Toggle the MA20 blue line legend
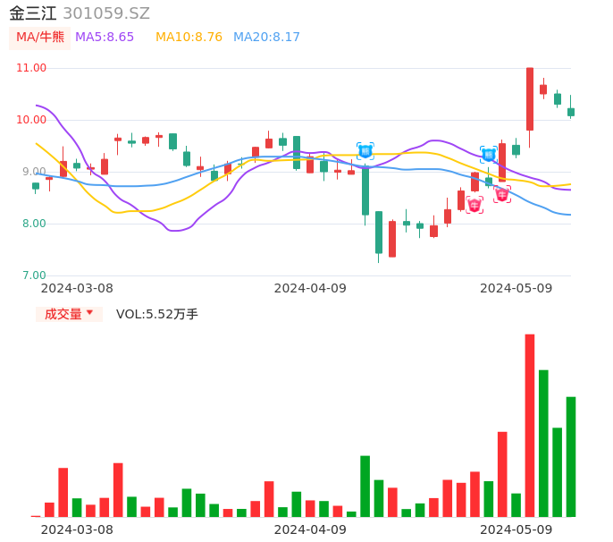613x542 pixels. [266, 38]
